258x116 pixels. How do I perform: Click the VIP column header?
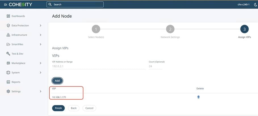pyautogui.click(x=54, y=88)
